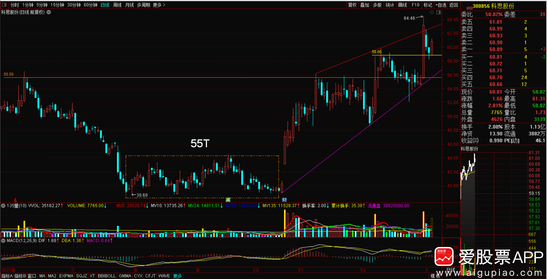Click the blue 财 marker below the chart
The width and height of the screenshot is (547, 279).
[284, 200]
